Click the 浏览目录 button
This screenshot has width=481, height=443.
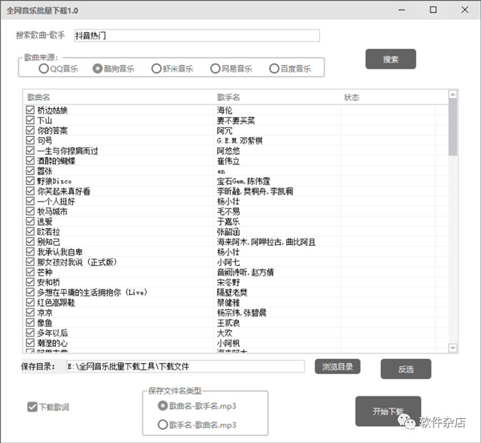338,366
